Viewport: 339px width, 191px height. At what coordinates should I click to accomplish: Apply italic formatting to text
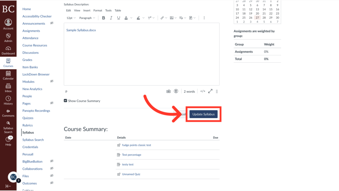(x=111, y=18)
